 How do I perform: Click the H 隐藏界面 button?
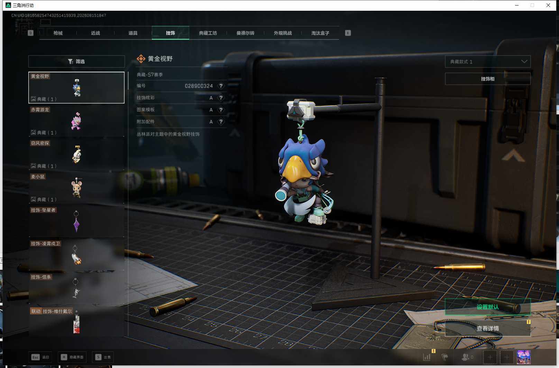point(72,357)
